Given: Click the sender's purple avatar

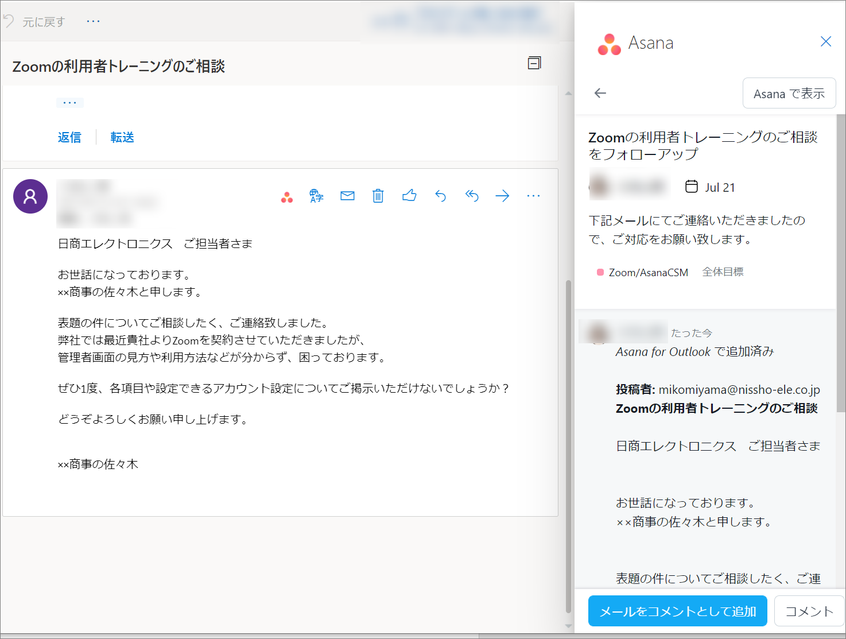Looking at the screenshot, I should (30, 196).
